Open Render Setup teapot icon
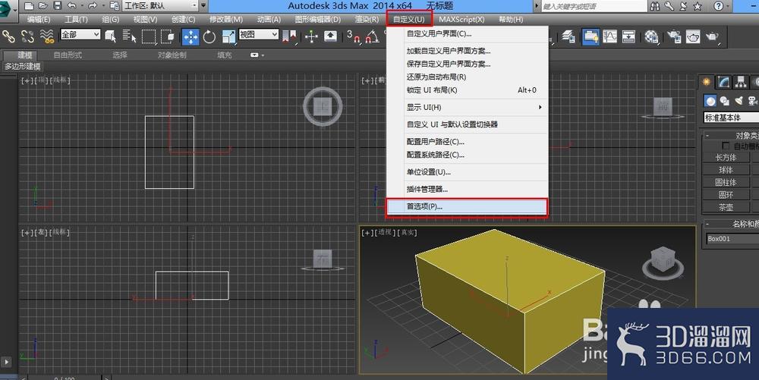The image size is (759, 380). [x=674, y=36]
